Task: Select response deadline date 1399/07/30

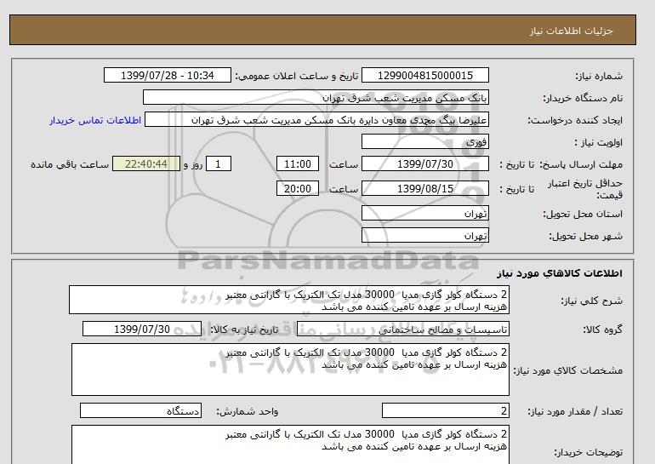Action: [436, 164]
